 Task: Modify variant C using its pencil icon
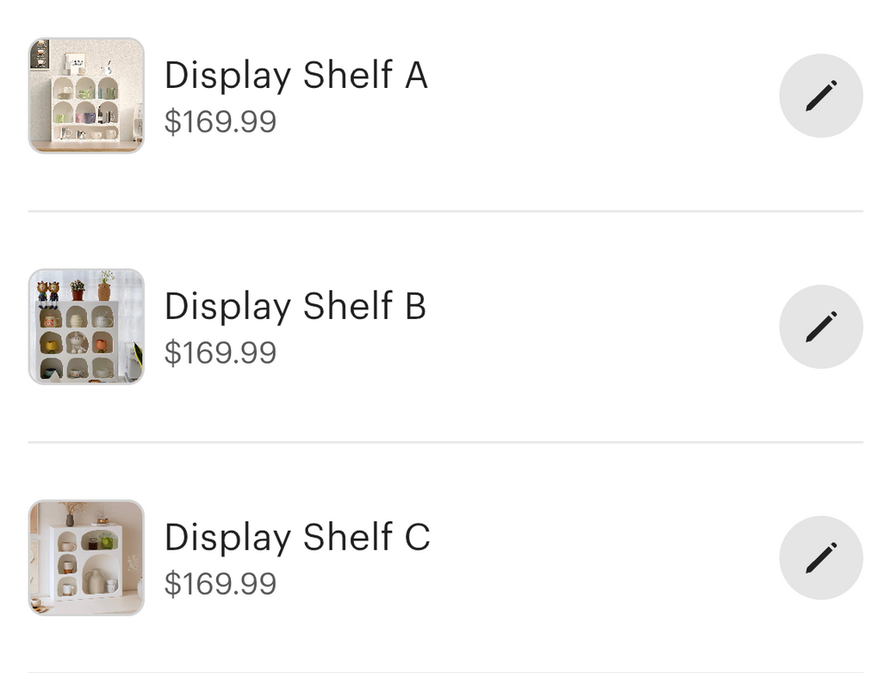tap(821, 558)
